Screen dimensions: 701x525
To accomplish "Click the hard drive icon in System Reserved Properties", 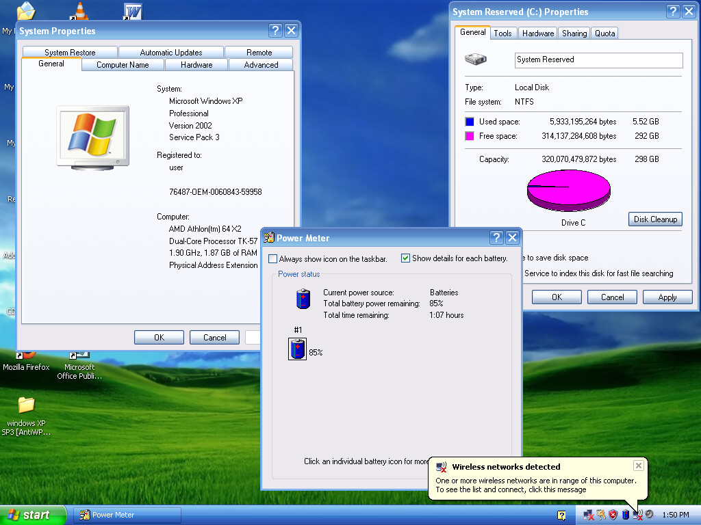I will pos(476,59).
